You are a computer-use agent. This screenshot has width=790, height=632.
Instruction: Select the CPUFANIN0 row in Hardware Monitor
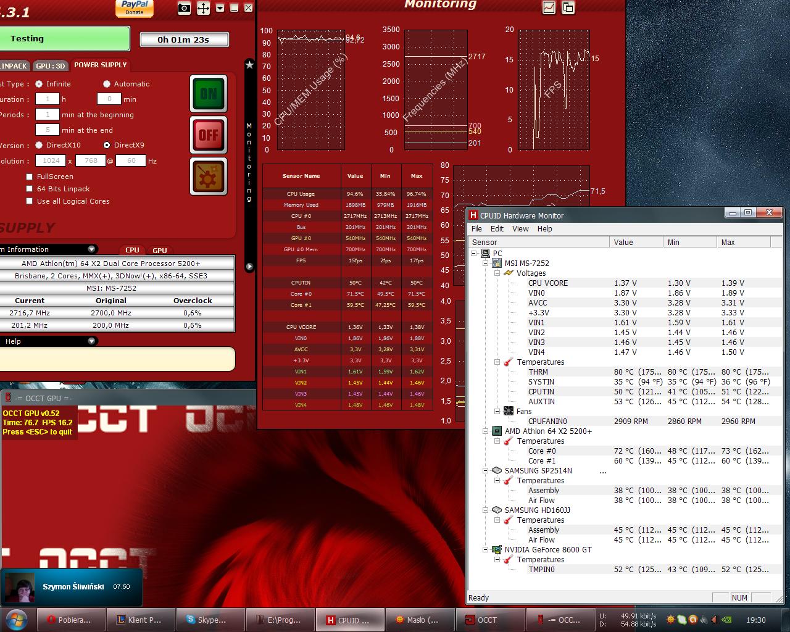[x=625, y=421]
